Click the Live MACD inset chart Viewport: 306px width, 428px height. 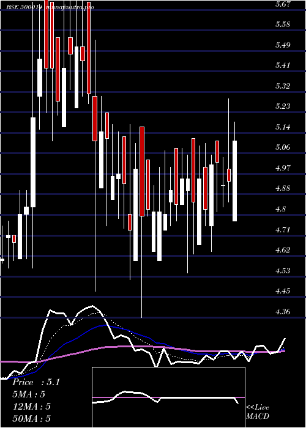tap(168, 397)
